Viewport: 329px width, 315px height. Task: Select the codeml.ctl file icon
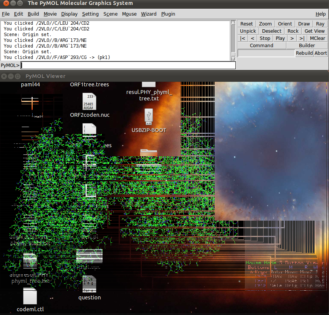click(30, 296)
